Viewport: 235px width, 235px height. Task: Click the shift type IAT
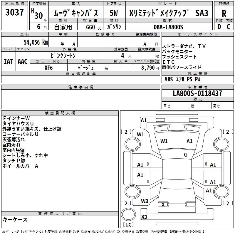(x=8, y=61)
